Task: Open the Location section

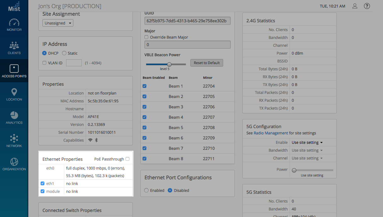Action: 14,95
